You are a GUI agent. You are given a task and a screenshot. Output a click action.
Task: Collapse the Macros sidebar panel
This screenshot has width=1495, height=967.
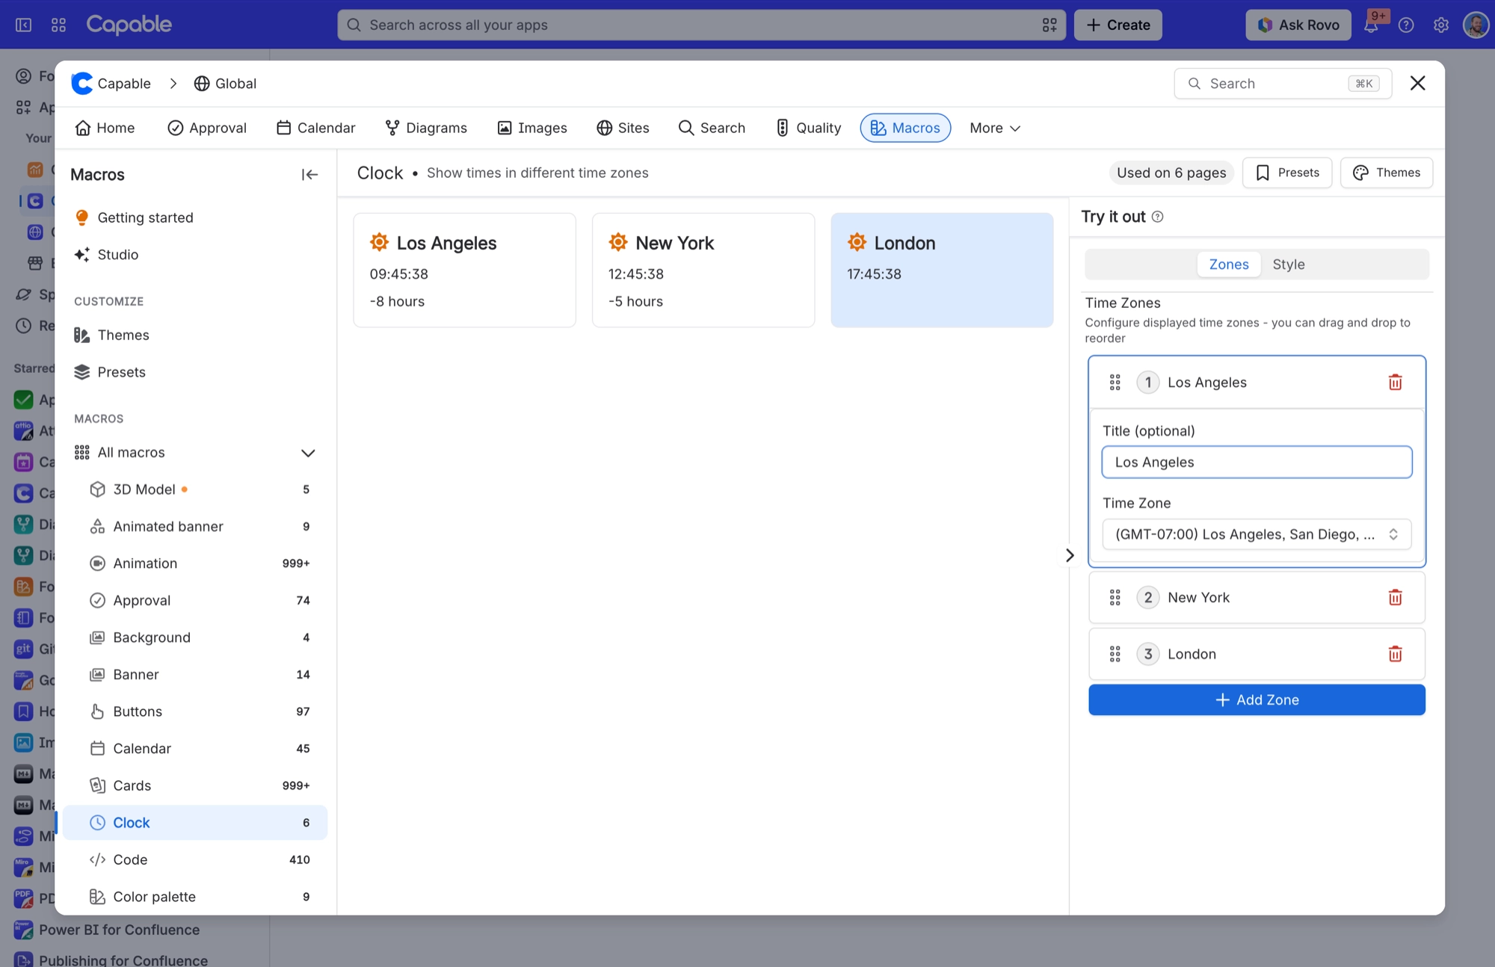click(309, 175)
